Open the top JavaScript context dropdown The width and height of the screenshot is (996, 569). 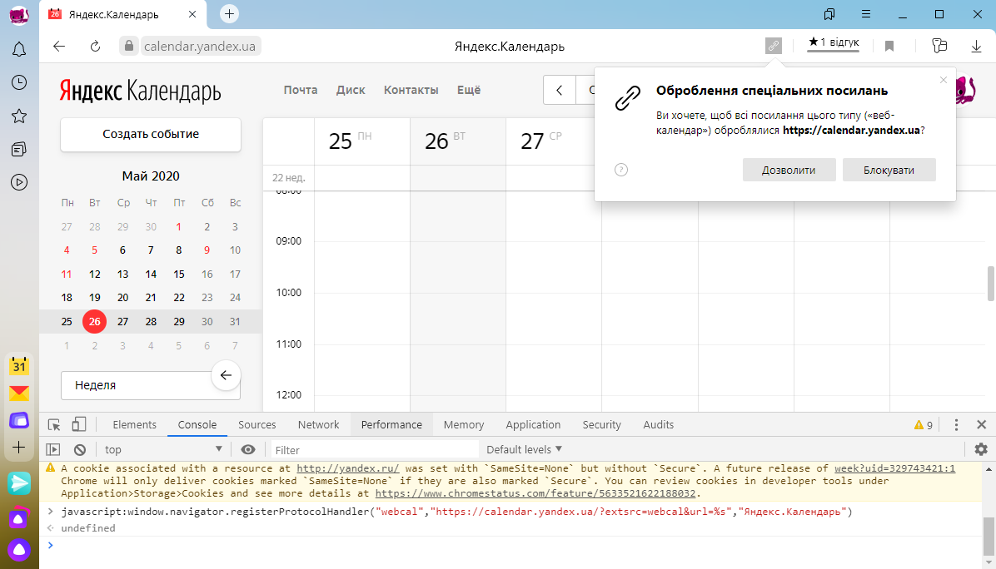pos(163,449)
